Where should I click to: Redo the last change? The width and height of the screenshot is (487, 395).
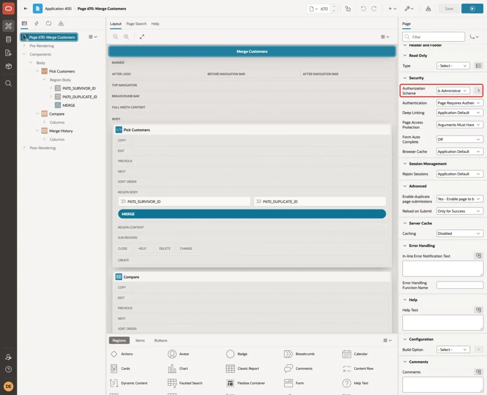[x=374, y=9]
